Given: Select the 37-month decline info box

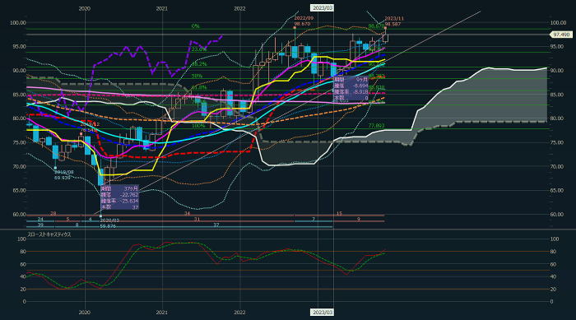Looking at the screenshot, I should coord(120,197).
